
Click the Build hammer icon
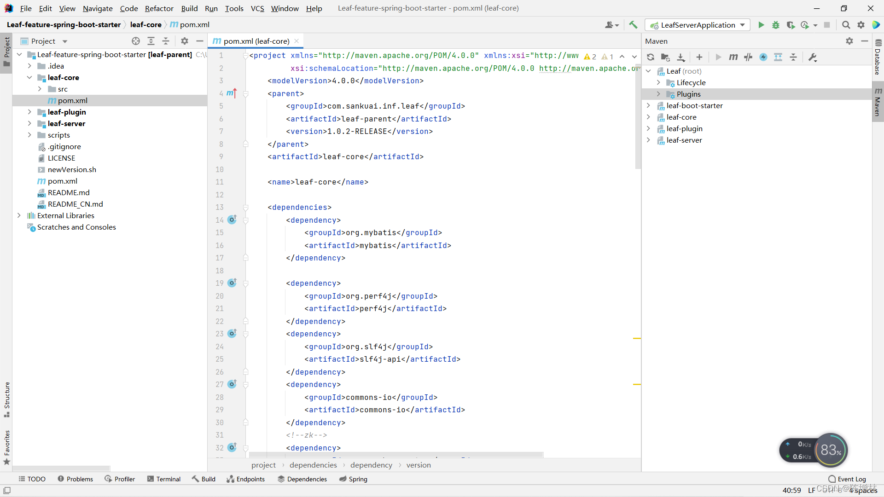634,25
